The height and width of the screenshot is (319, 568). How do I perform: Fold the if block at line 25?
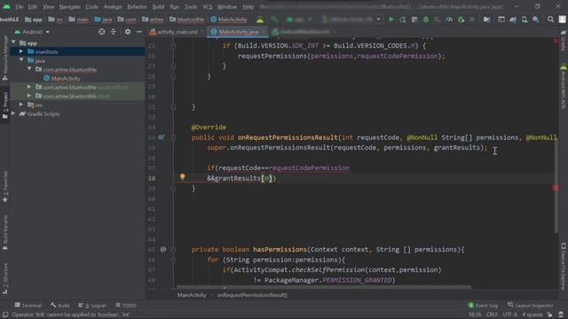pos(173,46)
